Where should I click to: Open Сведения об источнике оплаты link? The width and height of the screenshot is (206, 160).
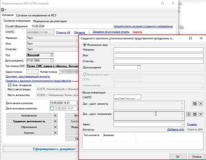[x=111, y=32]
